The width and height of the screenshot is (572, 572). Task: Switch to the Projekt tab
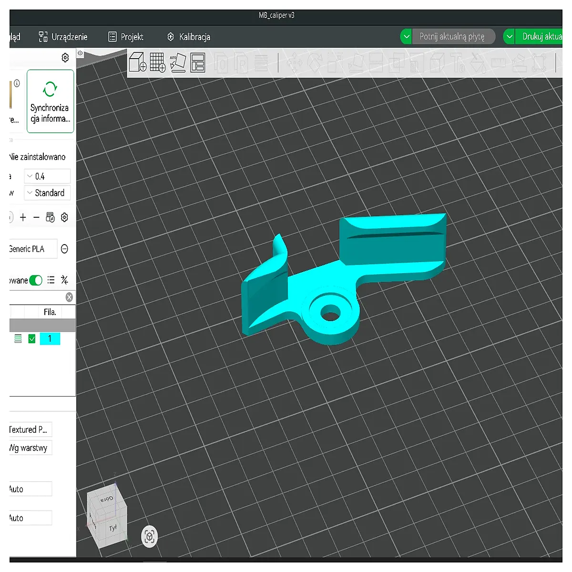126,37
